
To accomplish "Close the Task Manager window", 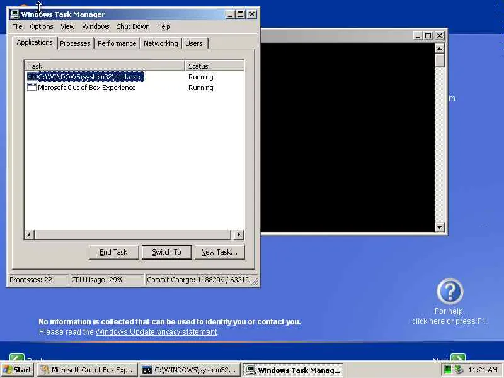I will click(252, 14).
